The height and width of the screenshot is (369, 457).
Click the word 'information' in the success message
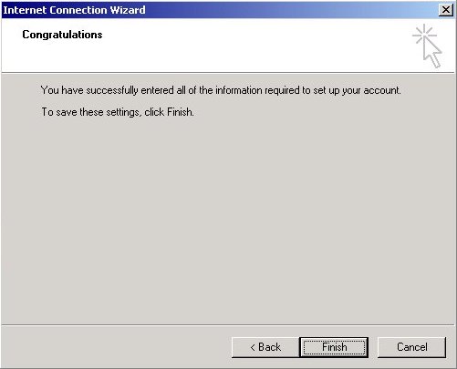pyautogui.click(x=239, y=90)
